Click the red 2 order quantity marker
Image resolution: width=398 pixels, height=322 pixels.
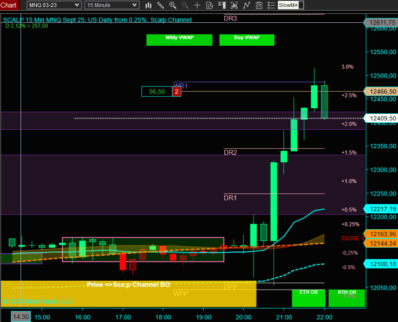click(x=176, y=92)
